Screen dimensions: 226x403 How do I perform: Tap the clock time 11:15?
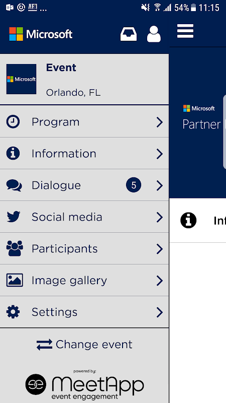point(209,8)
